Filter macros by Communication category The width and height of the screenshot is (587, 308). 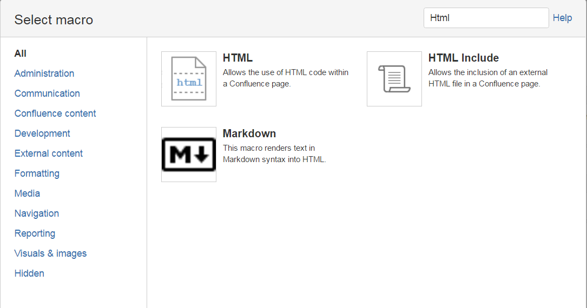pyautogui.click(x=47, y=93)
